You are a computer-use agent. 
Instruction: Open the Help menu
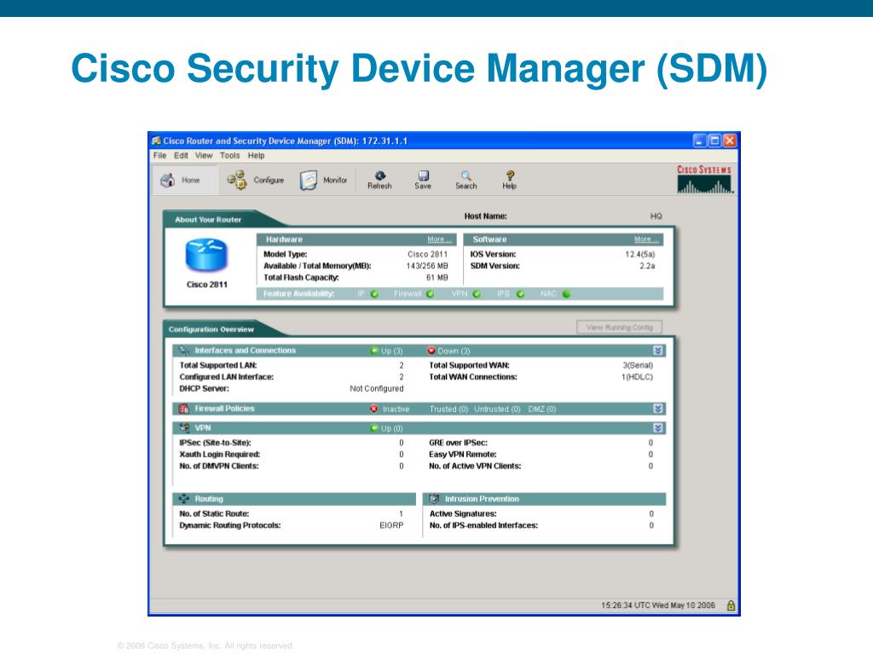pyautogui.click(x=256, y=156)
